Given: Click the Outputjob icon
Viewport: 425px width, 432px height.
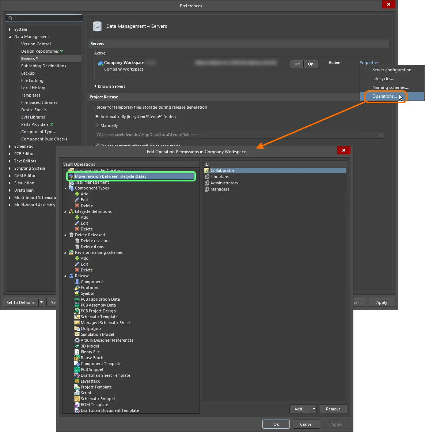Looking at the screenshot, I should point(77,329).
